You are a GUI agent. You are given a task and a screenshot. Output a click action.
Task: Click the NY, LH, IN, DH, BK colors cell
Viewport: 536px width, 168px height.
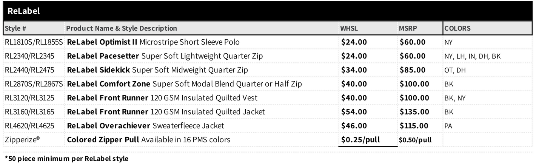473,56
